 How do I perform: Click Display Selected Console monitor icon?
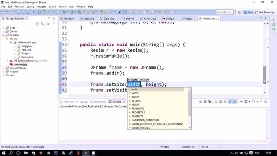246,101
